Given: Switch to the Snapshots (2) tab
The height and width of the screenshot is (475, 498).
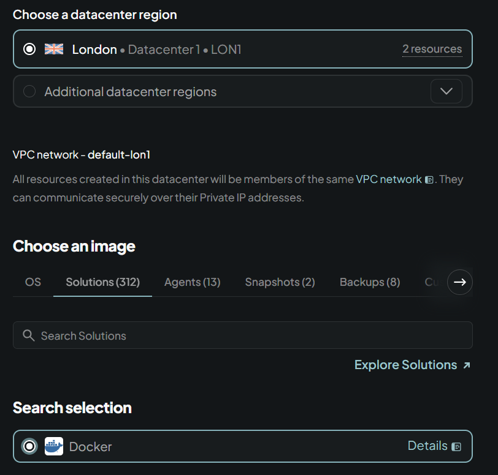Looking at the screenshot, I should 280,282.
